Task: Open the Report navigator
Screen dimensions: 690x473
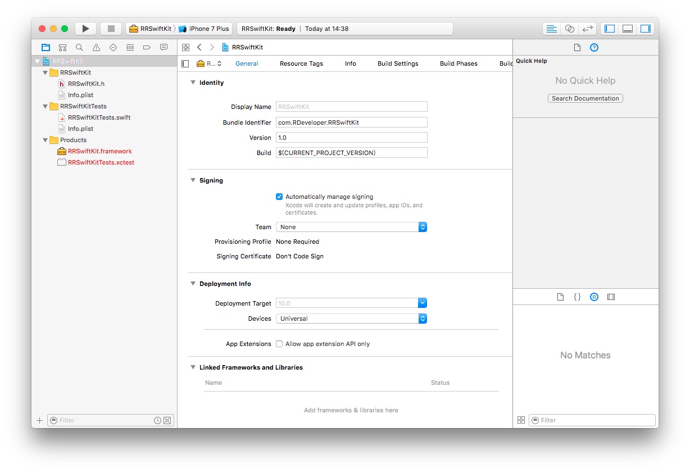Action: 164,48
